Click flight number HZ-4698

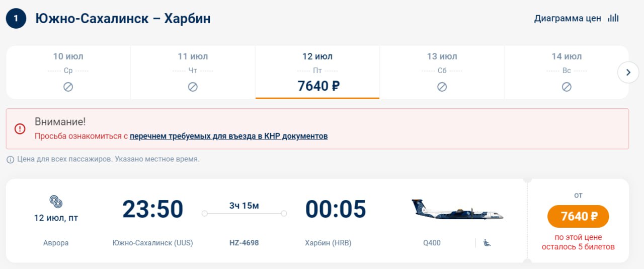[x=244, y=243]
